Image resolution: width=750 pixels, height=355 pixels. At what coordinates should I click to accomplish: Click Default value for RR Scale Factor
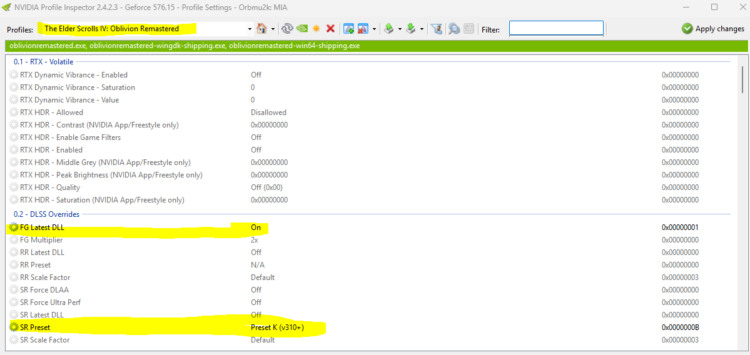pyautogui.click(x=263, y=277)
